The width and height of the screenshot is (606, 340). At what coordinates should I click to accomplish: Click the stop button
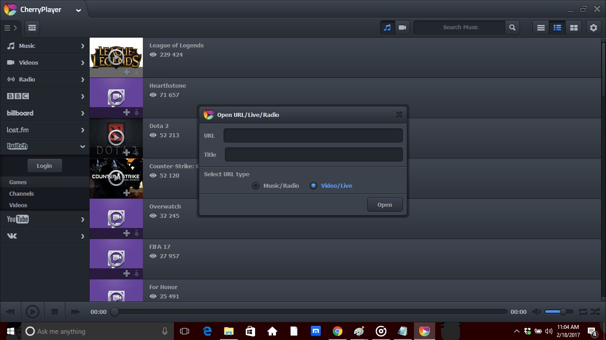click(55, 312)
